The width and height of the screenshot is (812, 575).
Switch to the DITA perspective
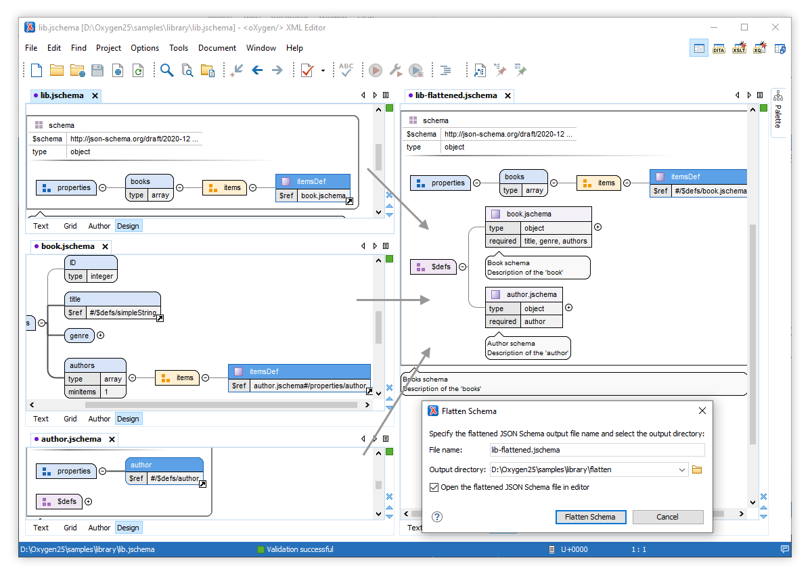click(719, 49)
